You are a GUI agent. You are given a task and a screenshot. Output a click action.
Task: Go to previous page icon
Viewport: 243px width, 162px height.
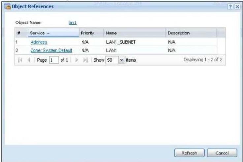[29, 60]
